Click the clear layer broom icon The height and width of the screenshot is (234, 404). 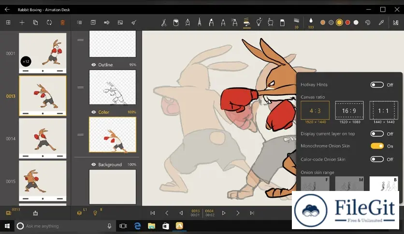pos(134,22)
